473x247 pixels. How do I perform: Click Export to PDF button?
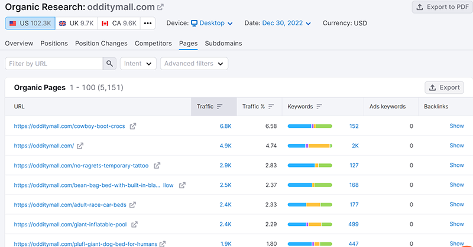point(442,7)
